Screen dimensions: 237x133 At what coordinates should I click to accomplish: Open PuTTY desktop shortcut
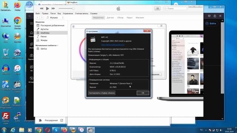coord(17,117)
